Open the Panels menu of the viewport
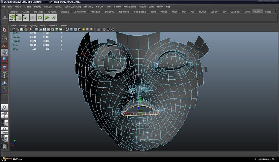279x162 pixels. [64, 25]
